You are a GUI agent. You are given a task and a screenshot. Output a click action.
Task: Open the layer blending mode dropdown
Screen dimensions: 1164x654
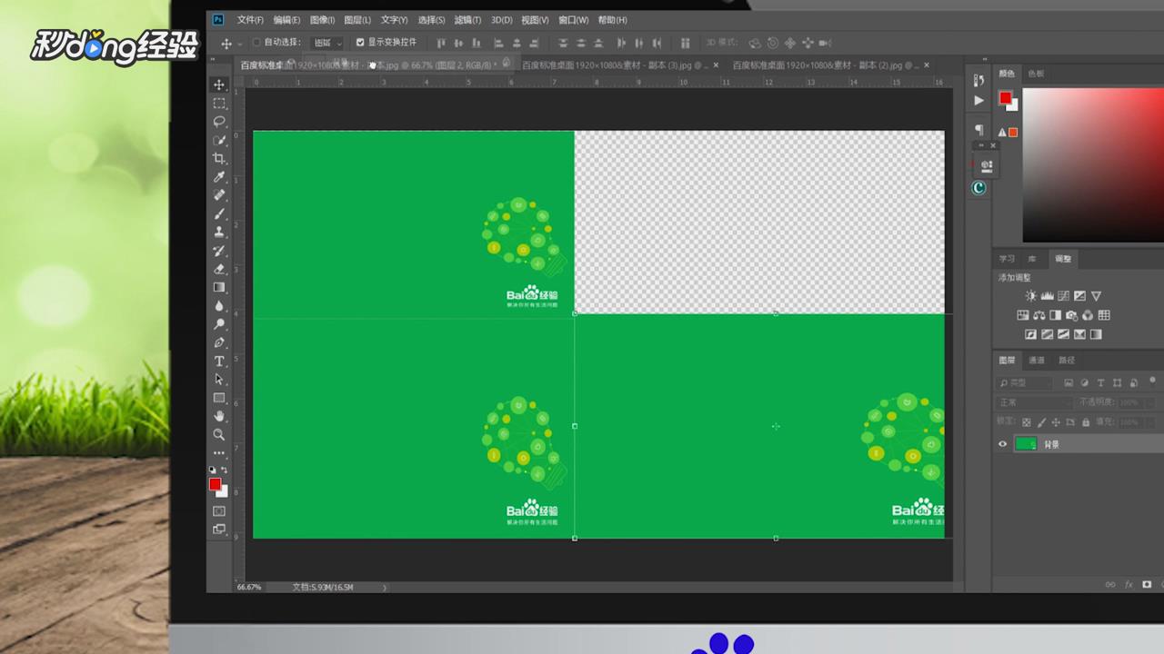point(1035,402)
